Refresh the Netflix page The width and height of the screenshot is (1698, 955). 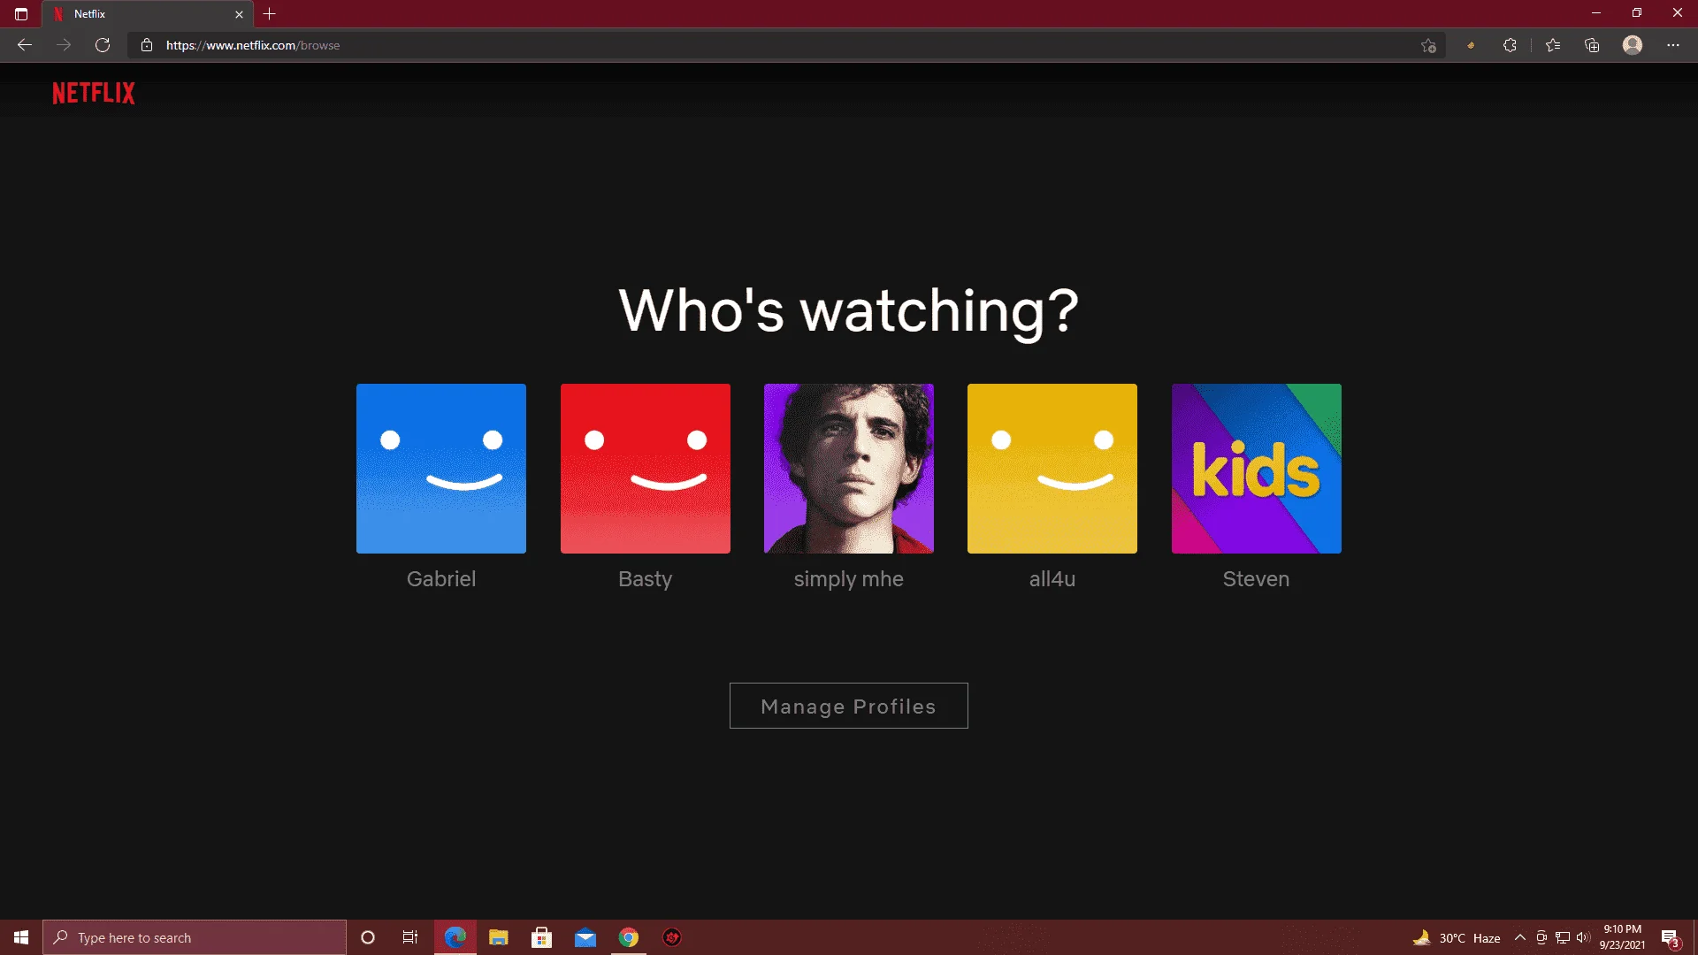(103, 45)
